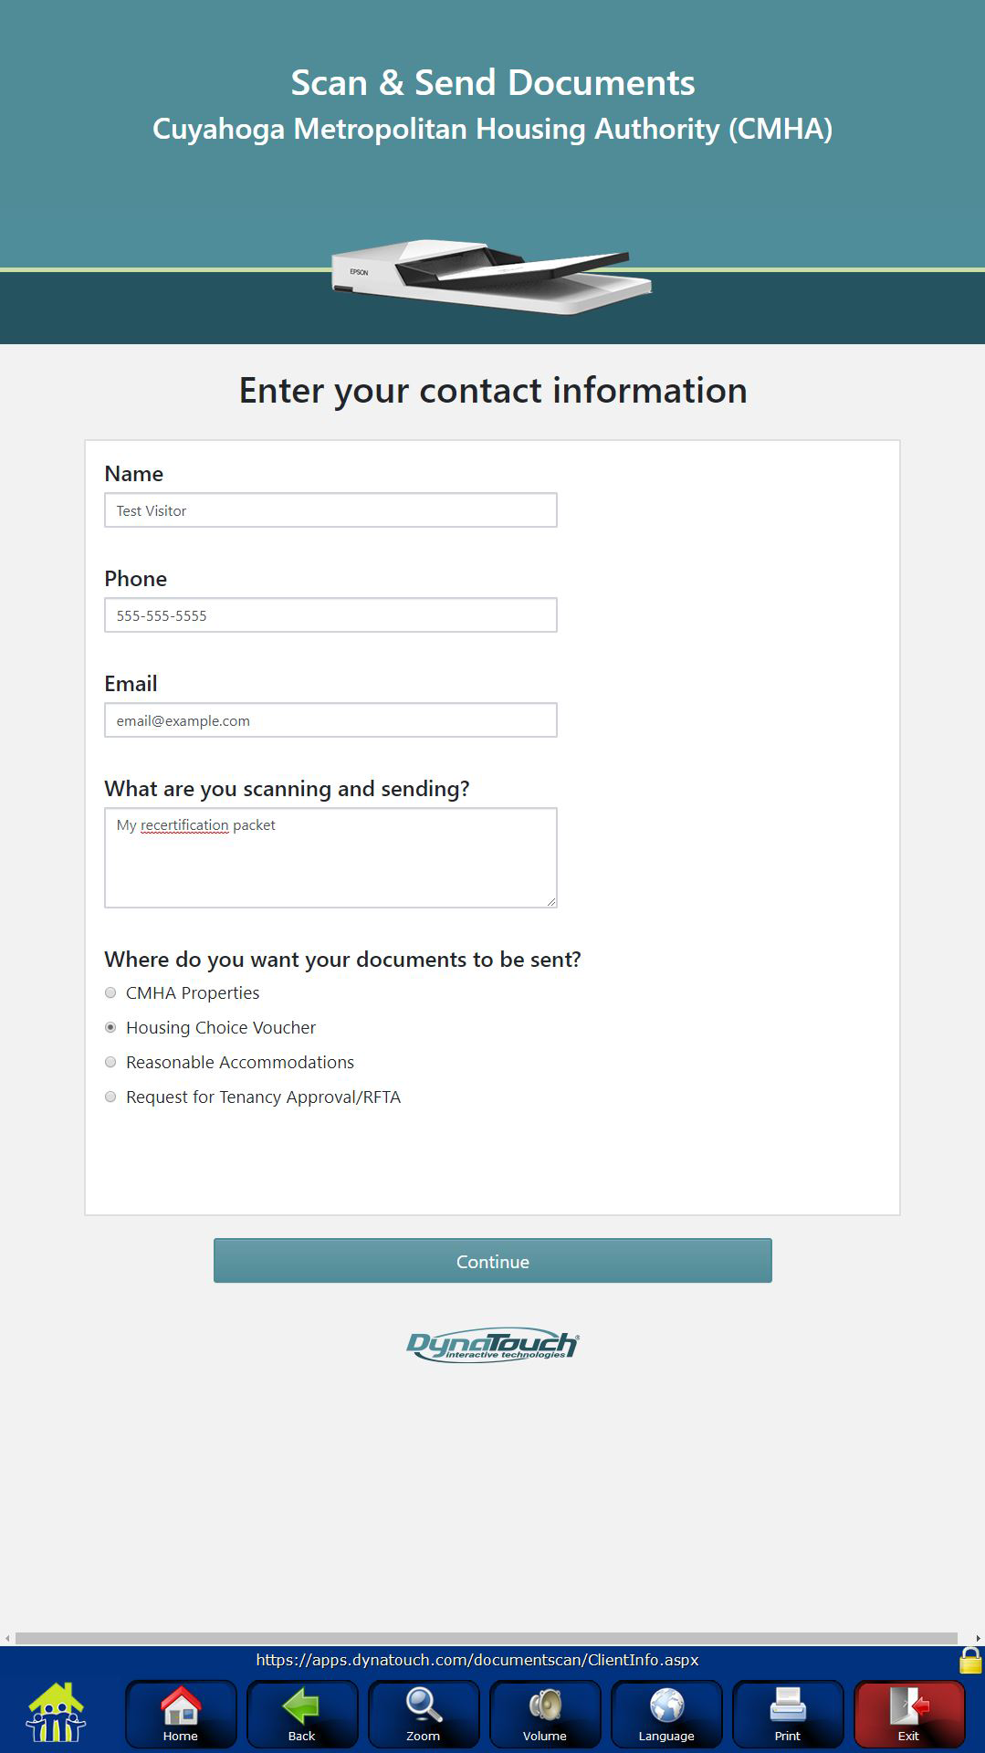Select the CMHA Properties radio option
This screenshot has width=985, height=1753.
pyautogui.click(x=110, y=992)
